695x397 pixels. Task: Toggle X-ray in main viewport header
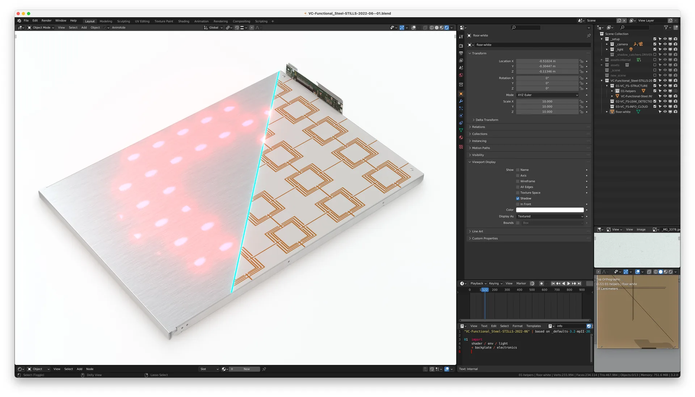click(x=425, y=27)
